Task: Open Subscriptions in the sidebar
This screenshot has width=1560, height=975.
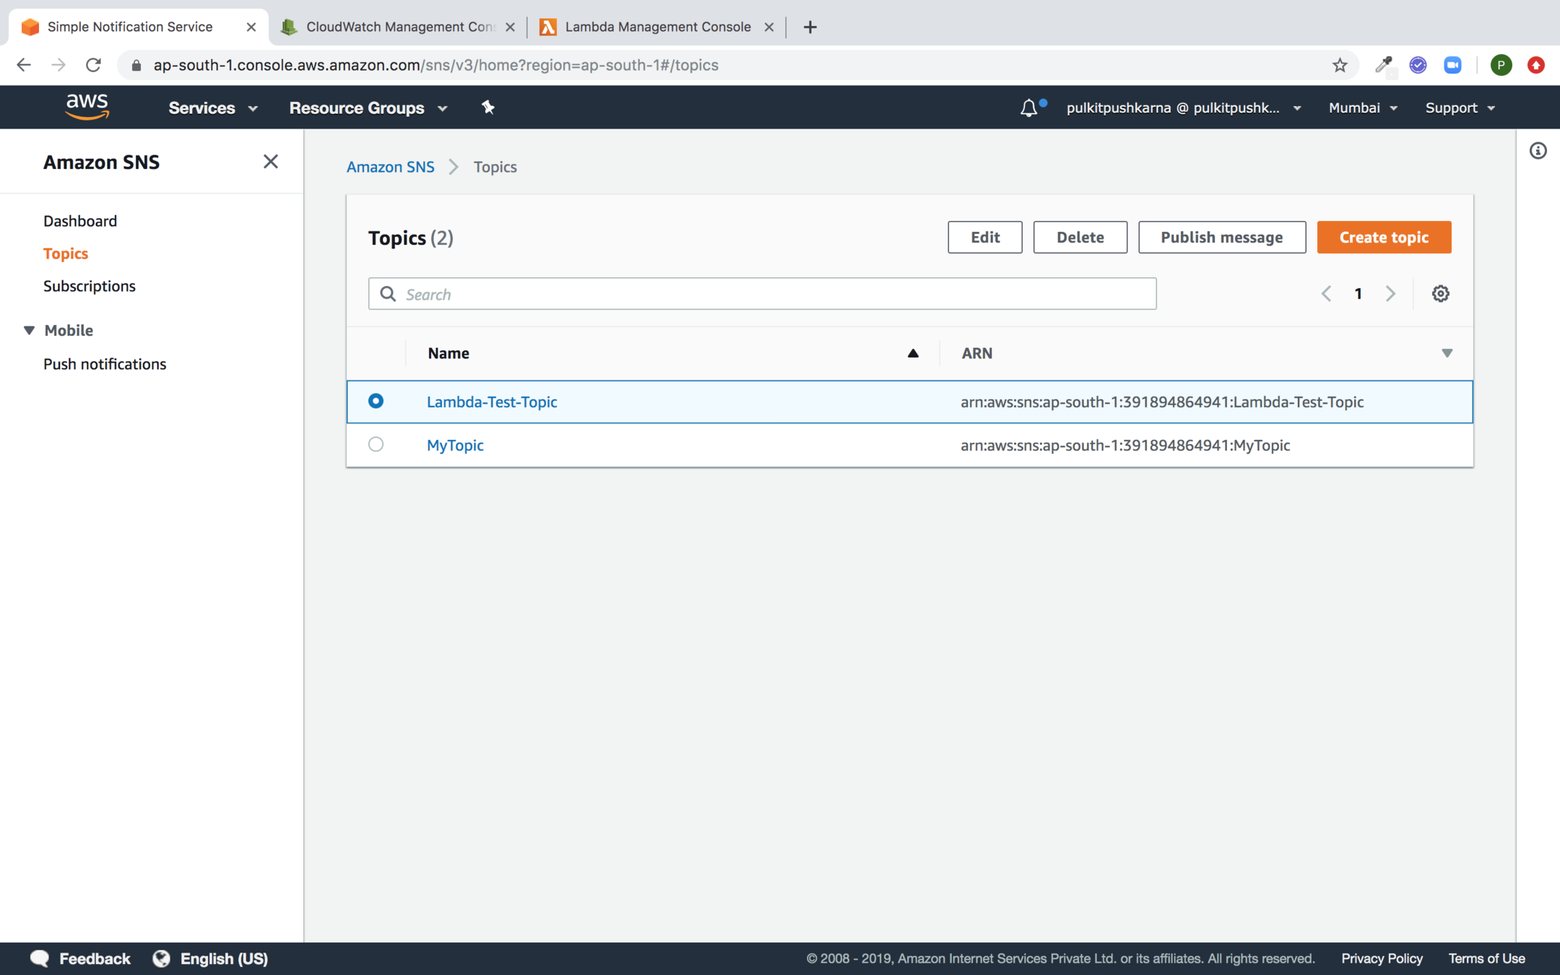Action: point(90,286)
